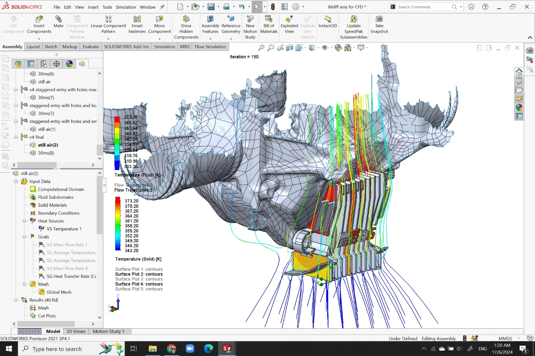Collapse the Goals tree node
The width and height of the screenshot is (535, 356).
24,237
